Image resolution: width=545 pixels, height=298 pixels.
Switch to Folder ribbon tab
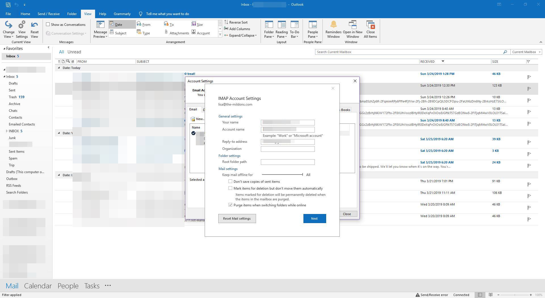72,14
